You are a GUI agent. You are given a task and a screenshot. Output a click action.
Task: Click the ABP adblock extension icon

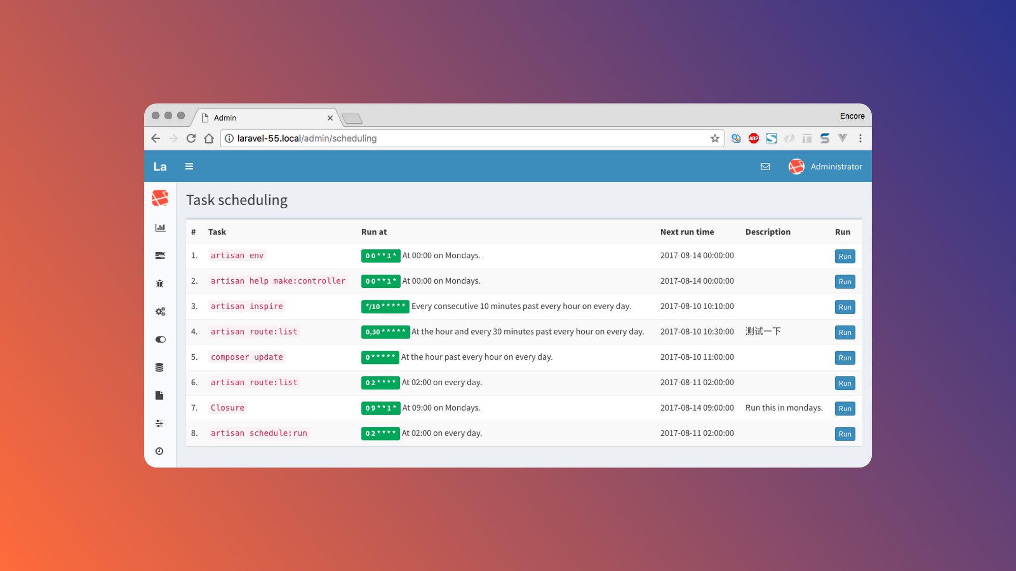(x=754, y=139)
